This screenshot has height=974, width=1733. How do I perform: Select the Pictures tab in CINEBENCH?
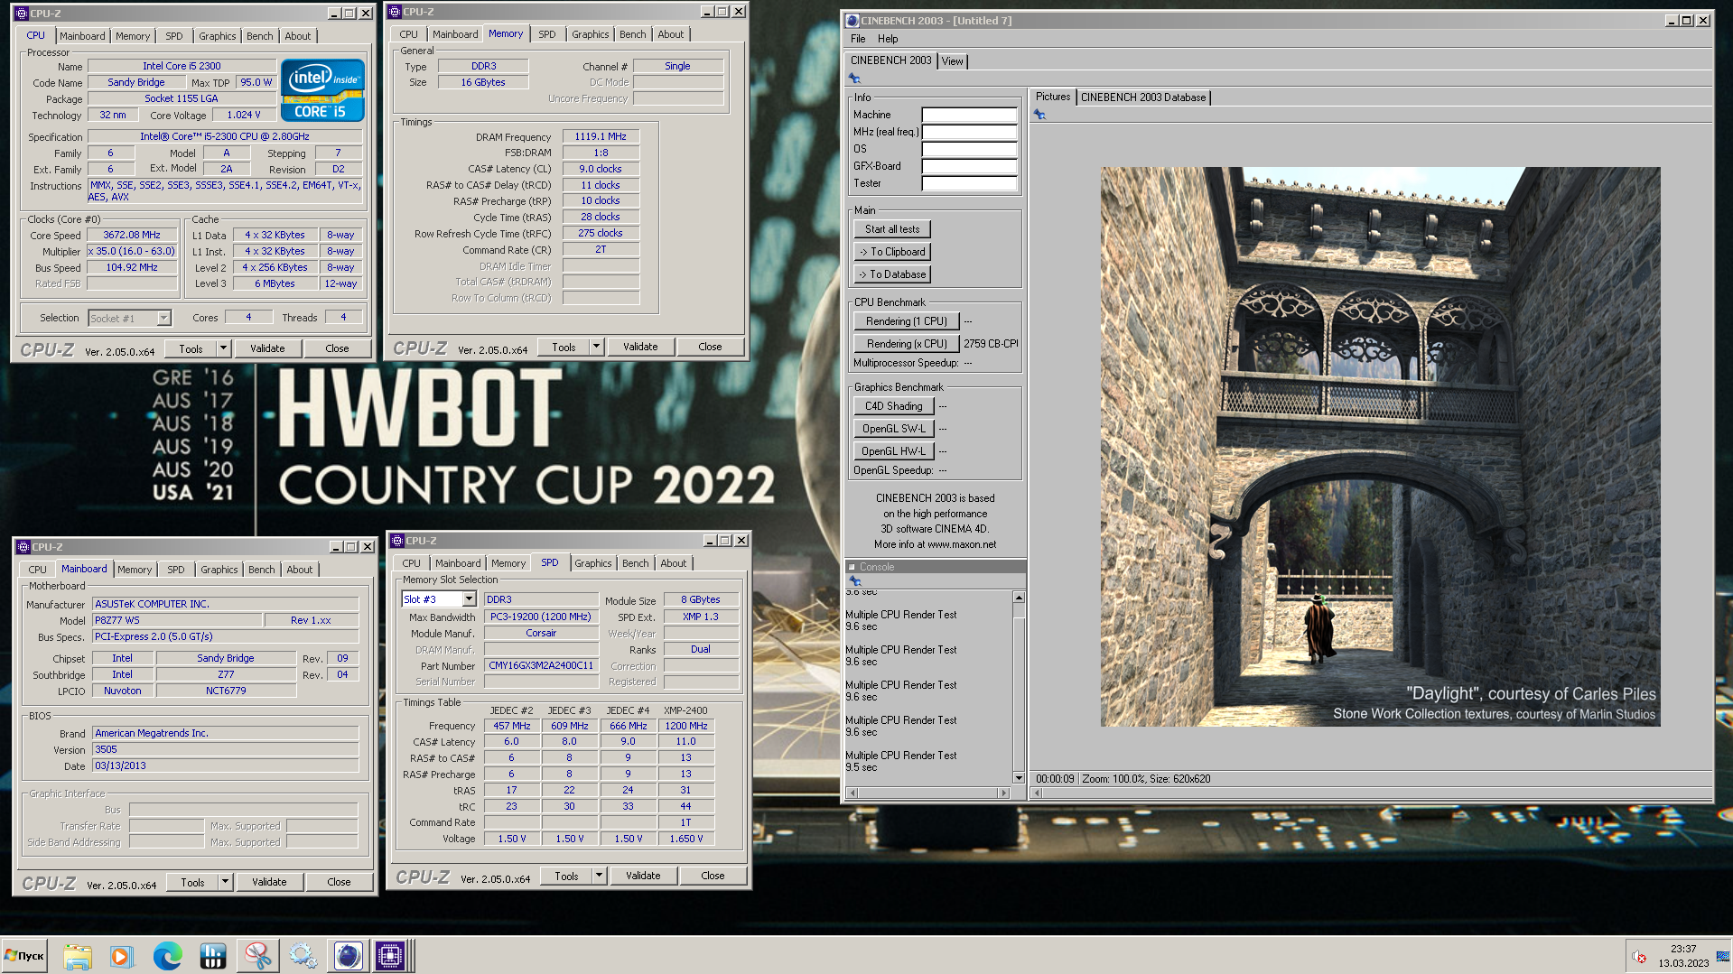(x=1052, y=97)
